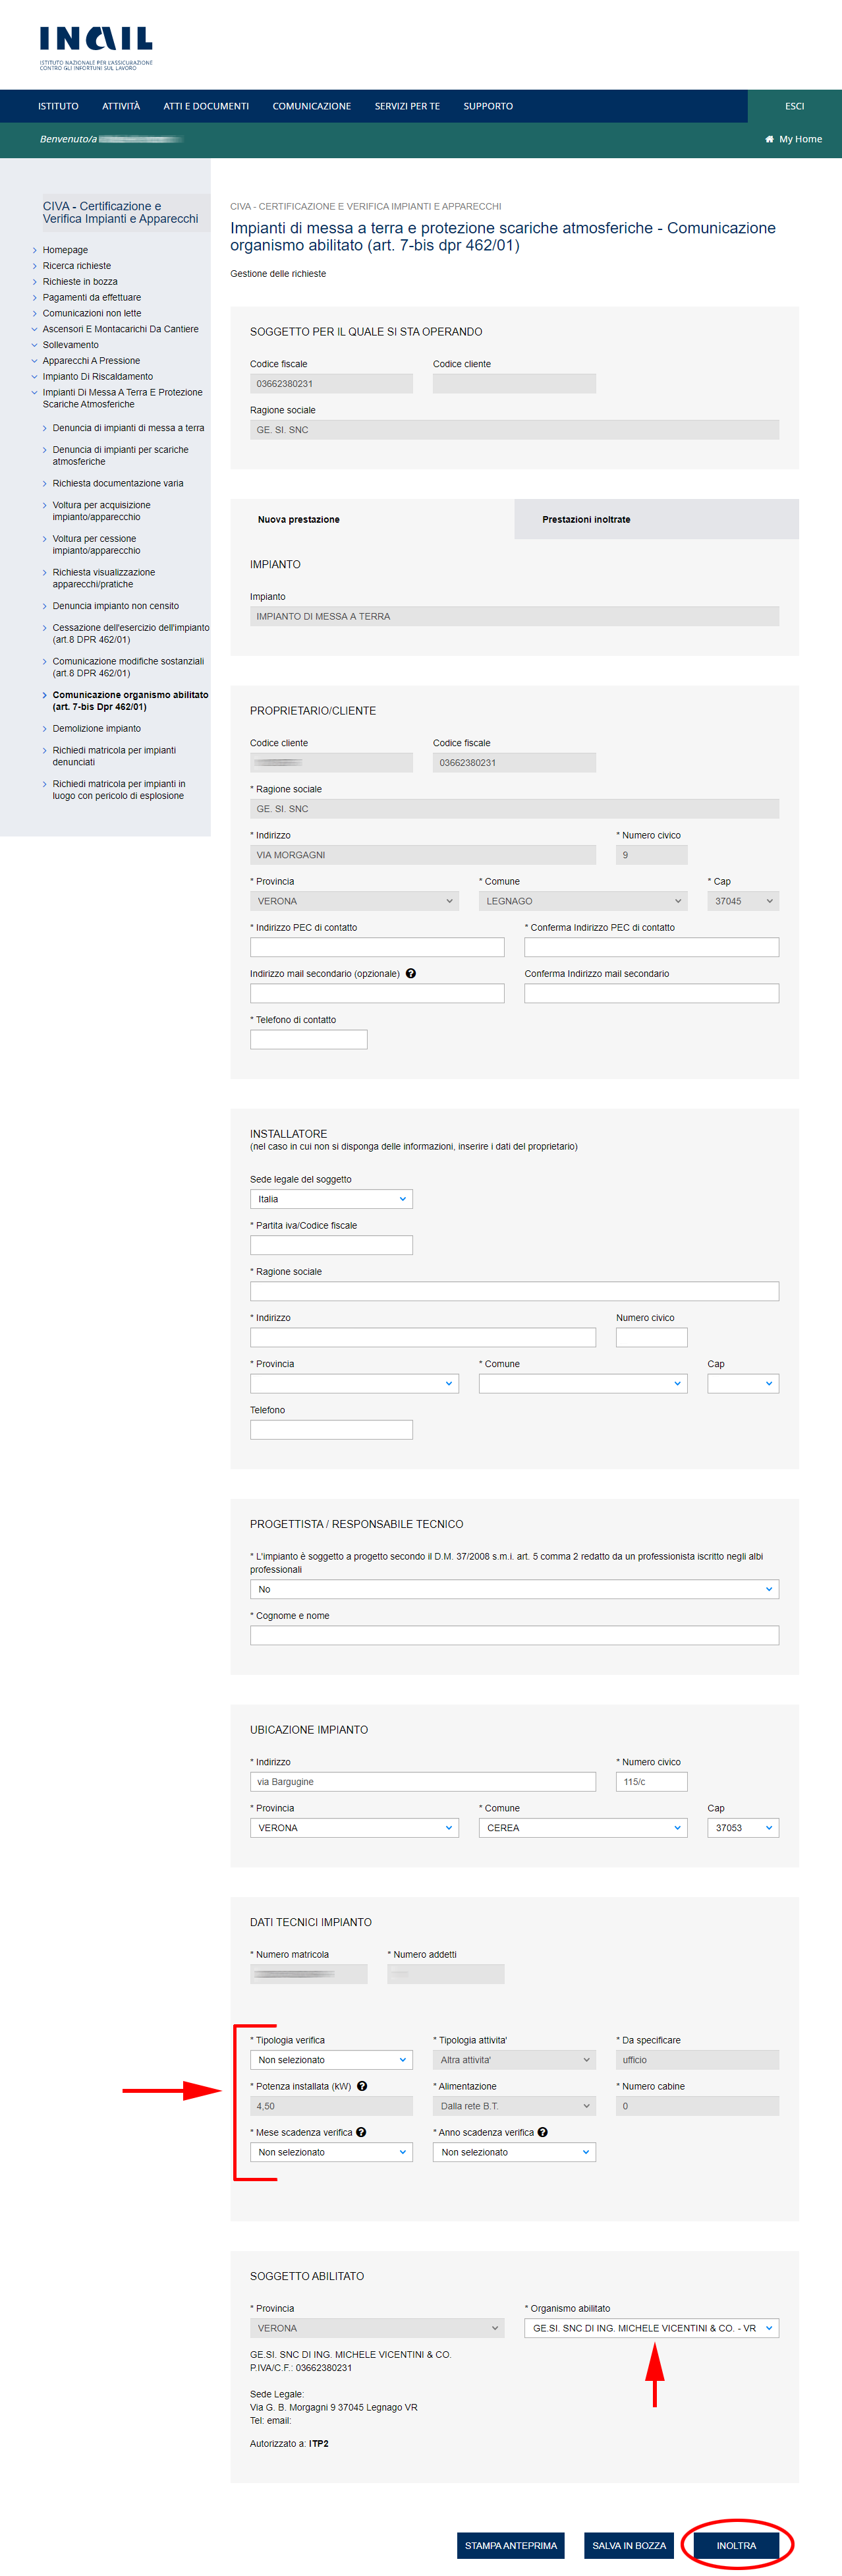Click help icon next to Mese scadenza verifica
Screen dimensions: 842x2576
coord(361,2132)
